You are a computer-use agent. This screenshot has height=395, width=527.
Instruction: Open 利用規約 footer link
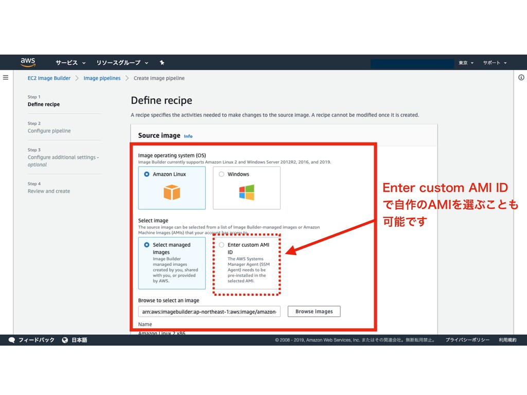tap(507, 340)
